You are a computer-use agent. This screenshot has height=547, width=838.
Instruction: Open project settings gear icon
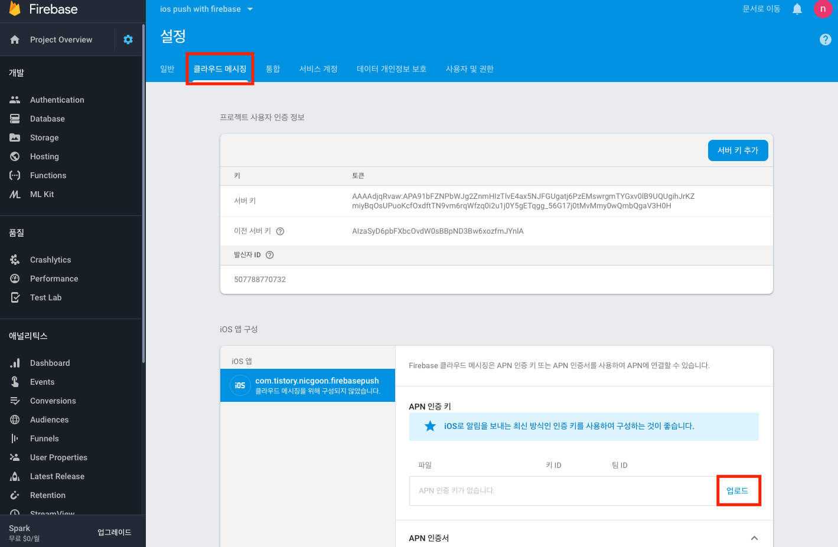coord(128,40)
